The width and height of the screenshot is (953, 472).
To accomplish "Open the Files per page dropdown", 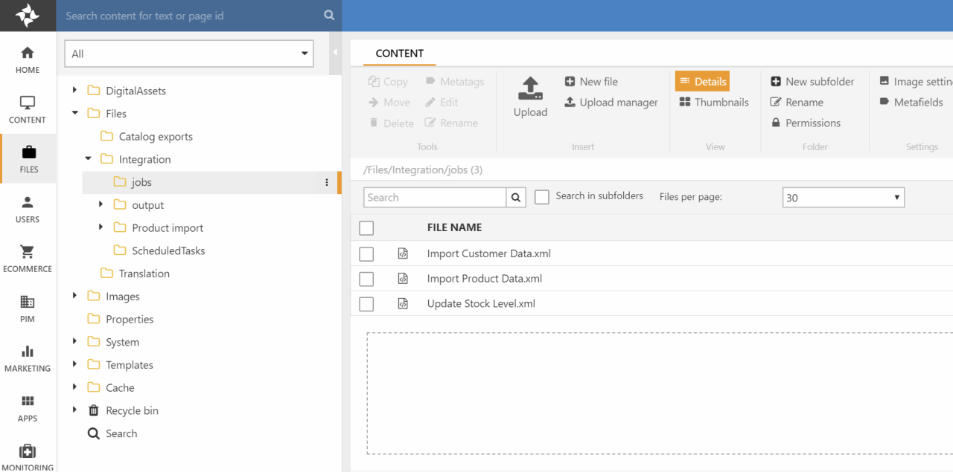I will [x=844, y=198].
